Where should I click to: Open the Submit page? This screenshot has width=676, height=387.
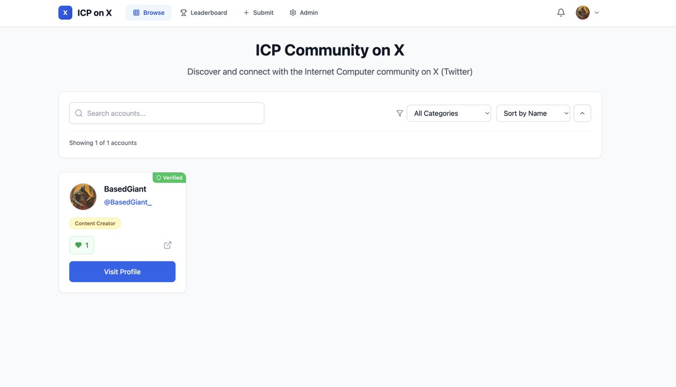click(258, 12)
